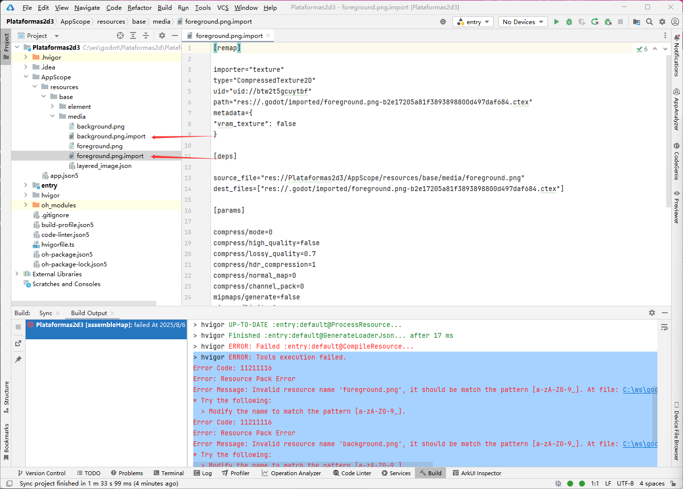Minimize the Build tool window
Image resolution: width=683 pixels, height=489 pixels.
[x=665, y=313]
